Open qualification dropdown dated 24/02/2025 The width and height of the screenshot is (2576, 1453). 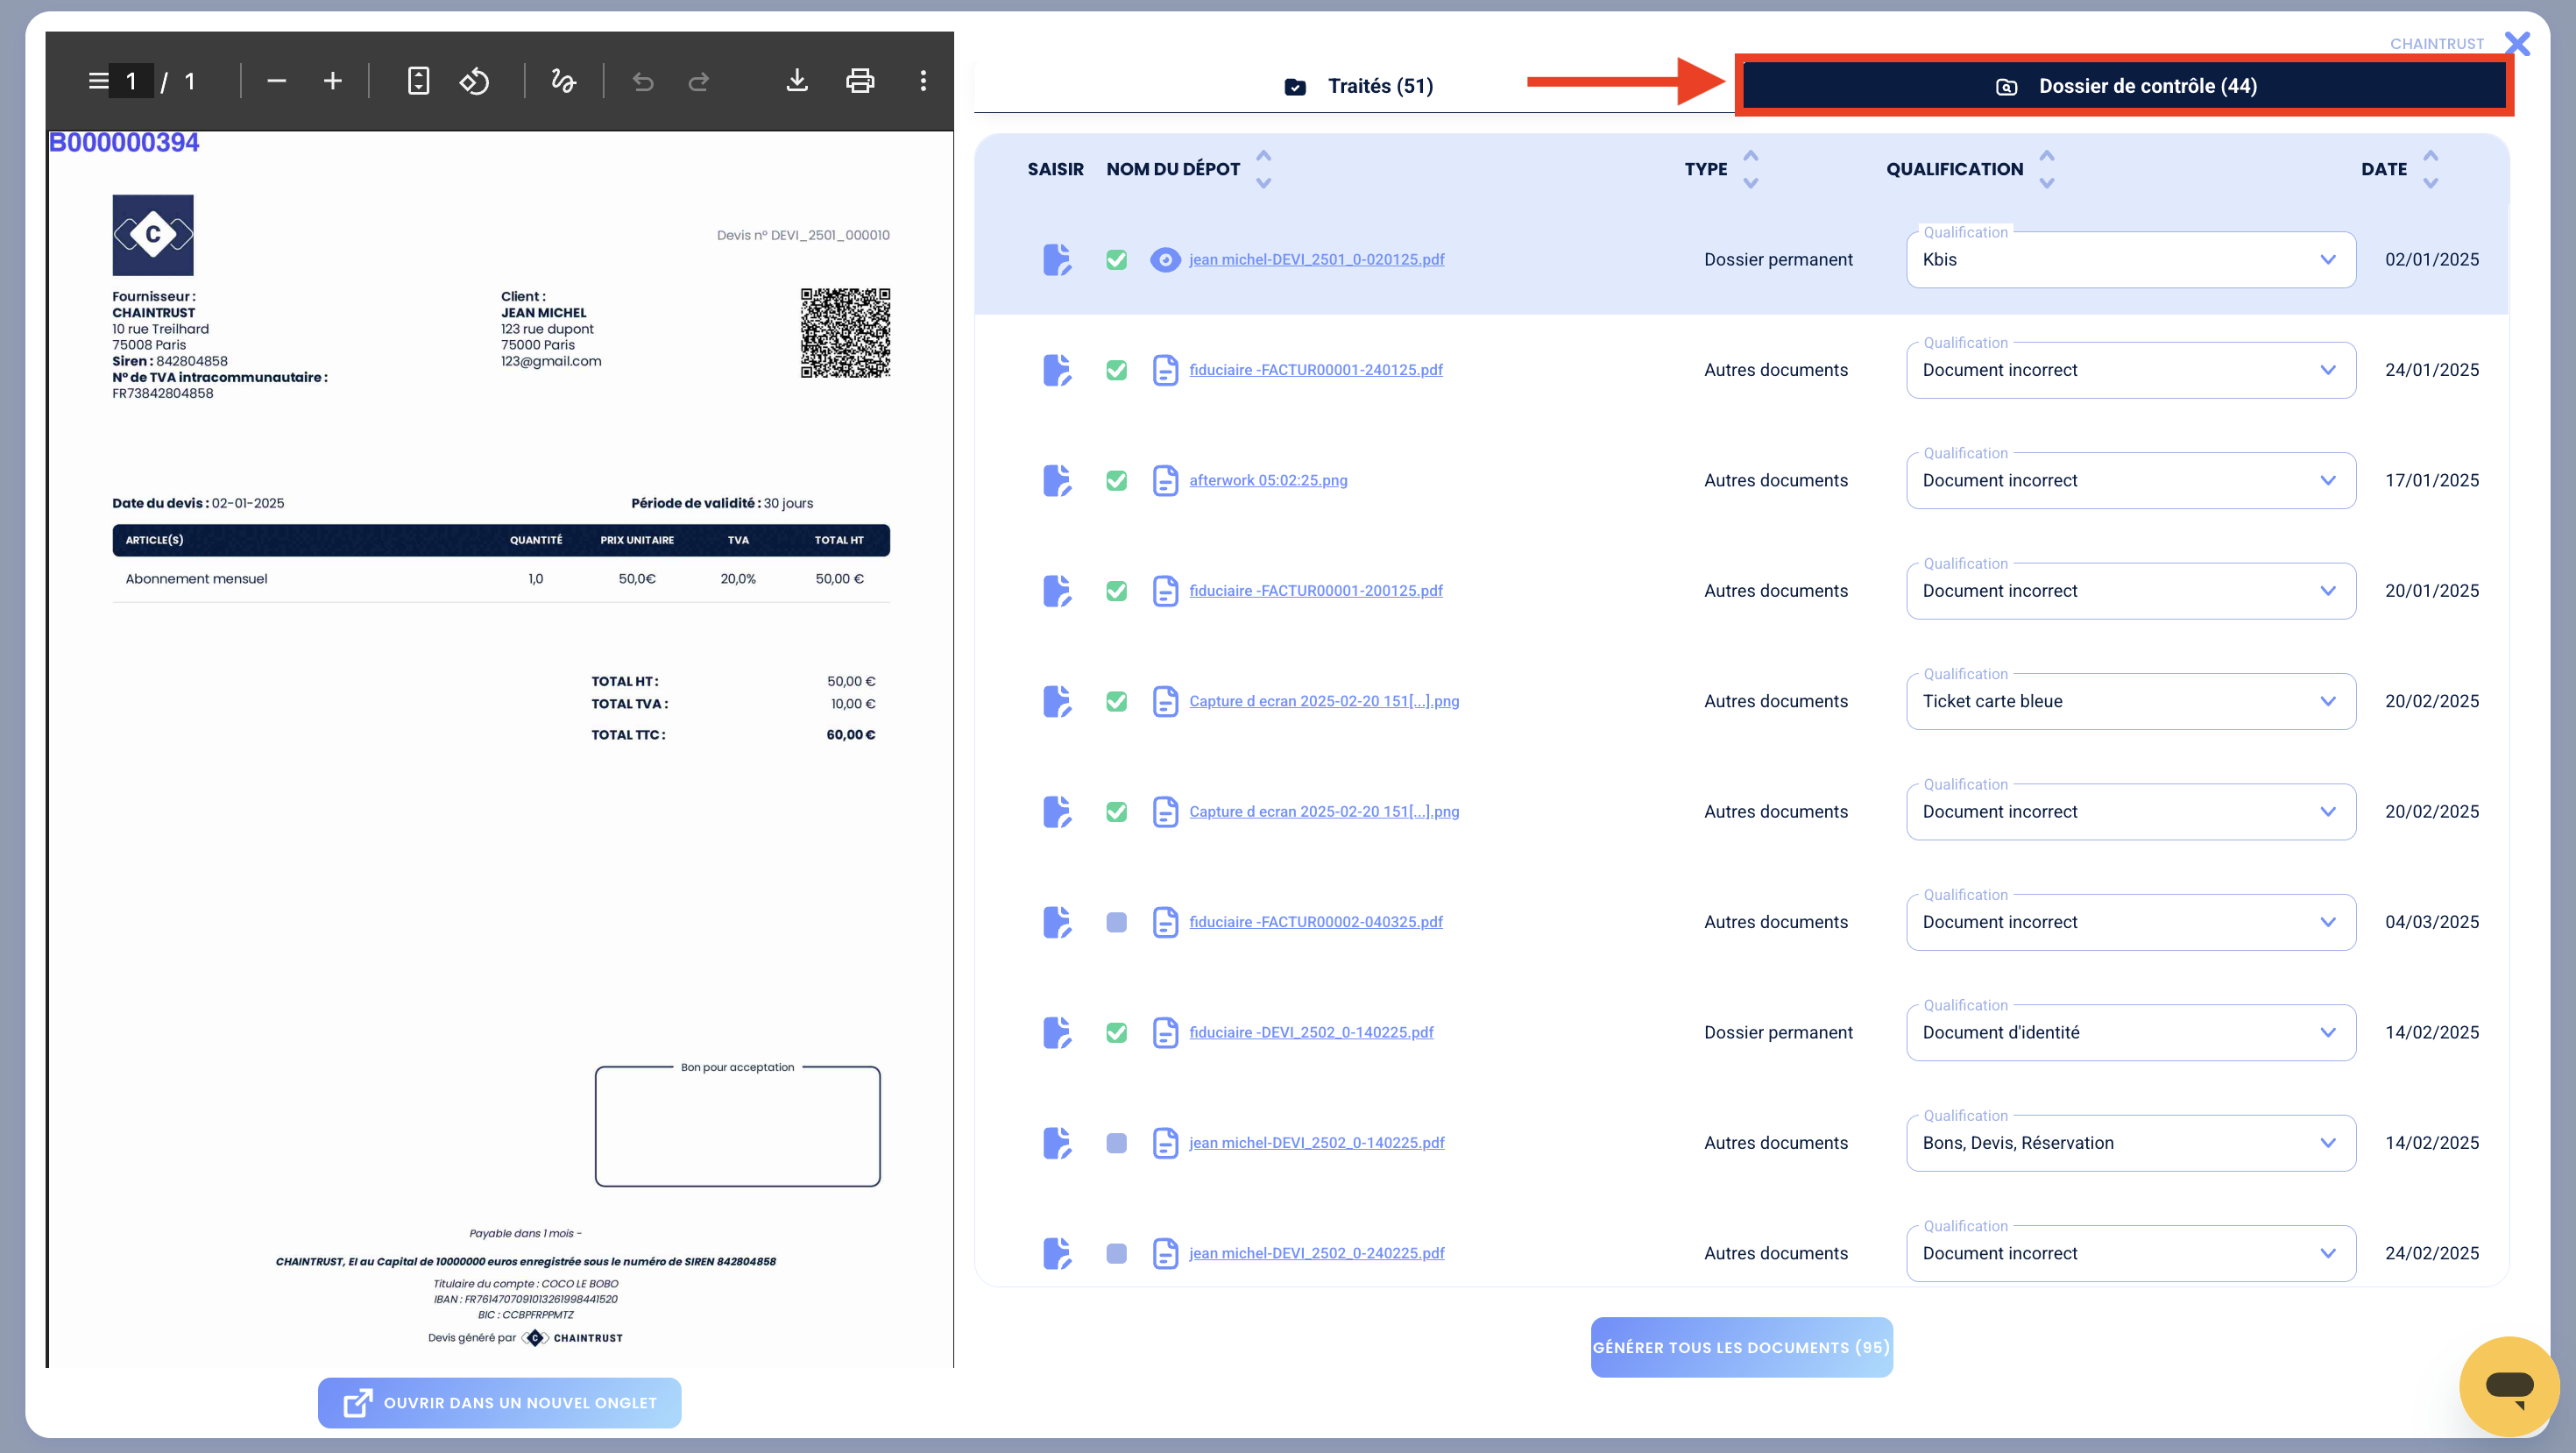pos(2130,1253)
